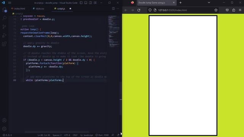Open Search in the activity bar
The width and height of the screenshot is (244, 137).
4,18
